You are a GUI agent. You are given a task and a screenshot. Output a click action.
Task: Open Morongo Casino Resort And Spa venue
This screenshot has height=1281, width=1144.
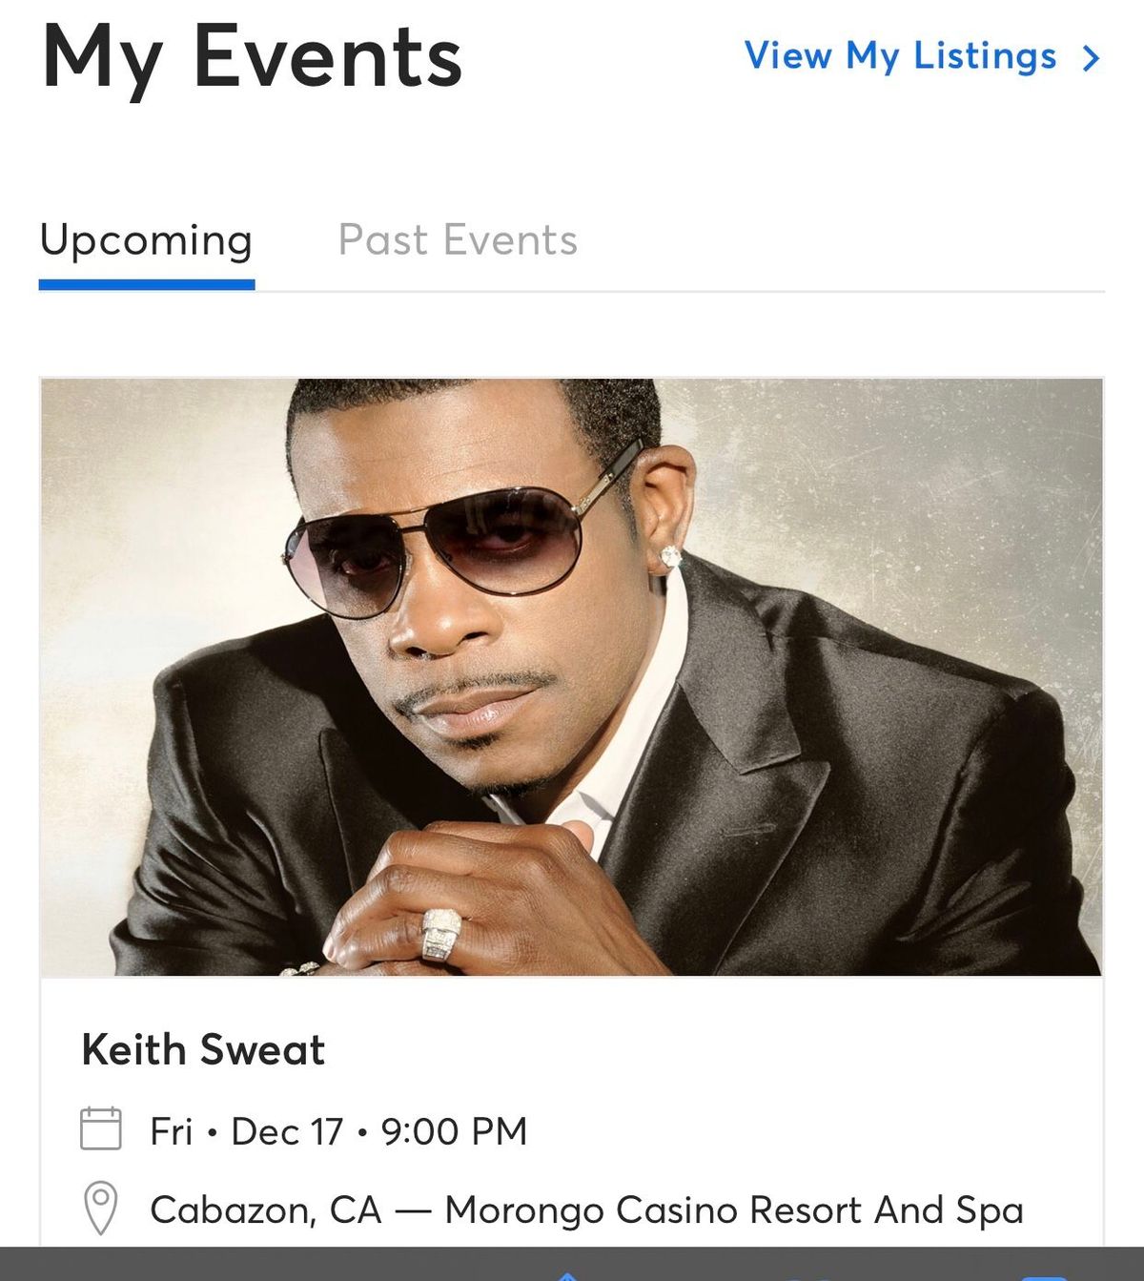733,1210
